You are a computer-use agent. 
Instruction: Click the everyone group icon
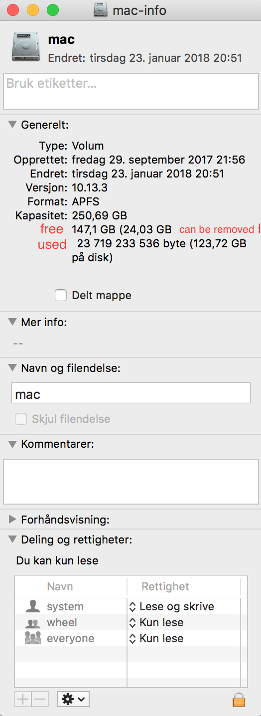pyautogui.click(x=33, y=638)
